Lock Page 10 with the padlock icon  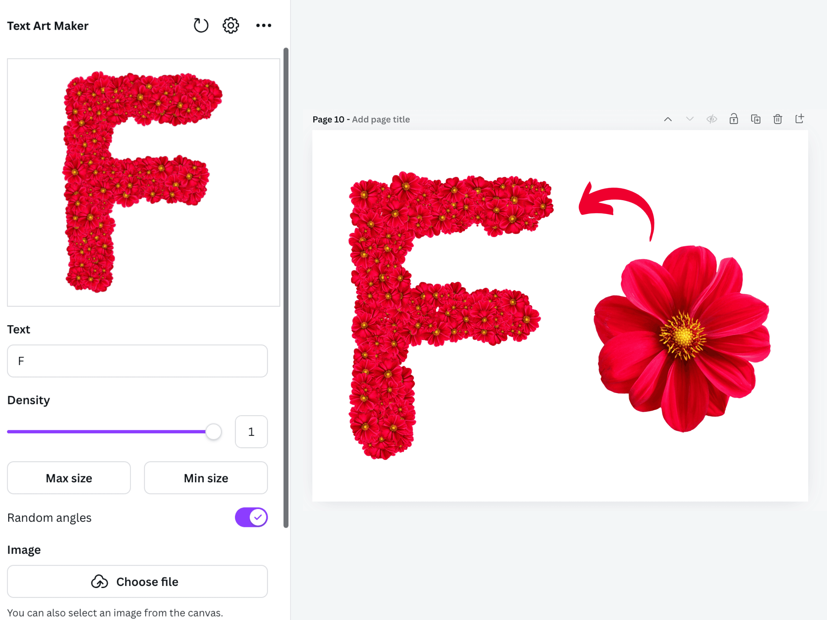coord(734,119)
